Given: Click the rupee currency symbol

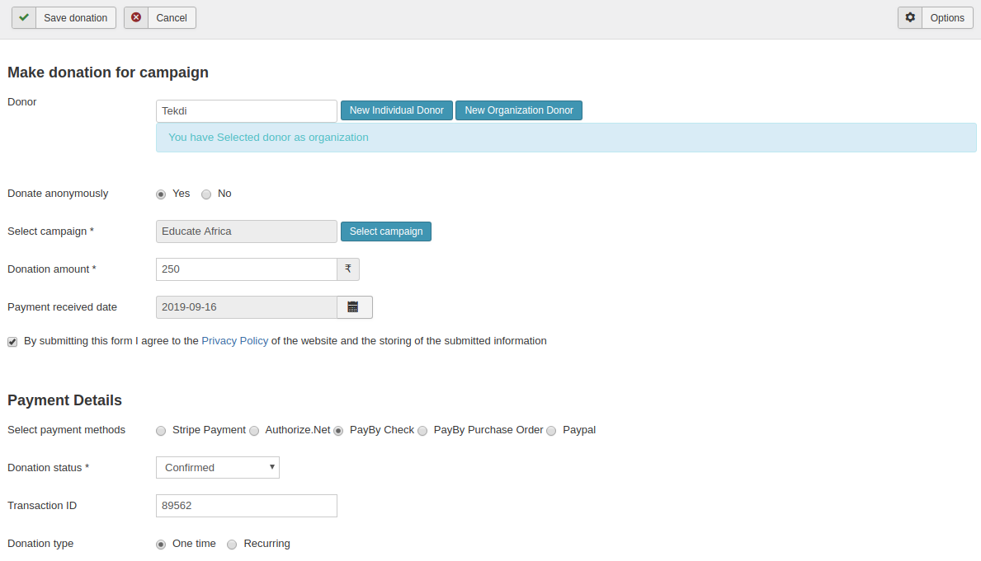Looking at the screenshot, I should coord(348,269).
